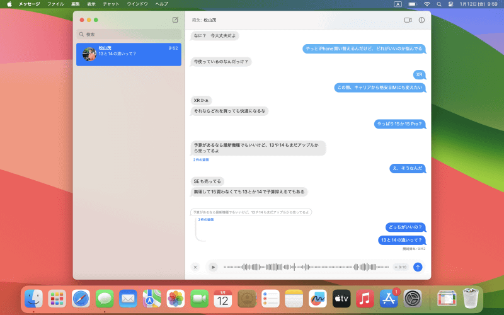This screenshot has height=315, width=504.
Task: Click message この際、キャリアから格安SIMにも変えたい
Action: (380, 88)
